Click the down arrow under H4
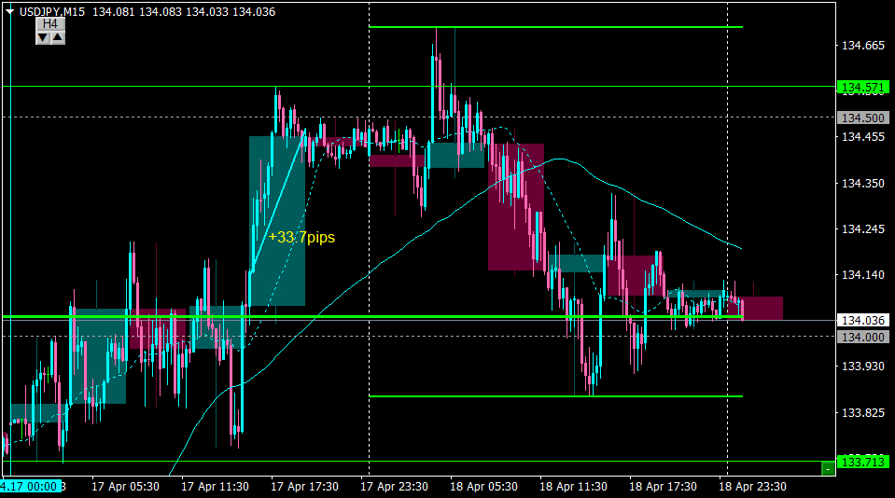 coord(43,38)
